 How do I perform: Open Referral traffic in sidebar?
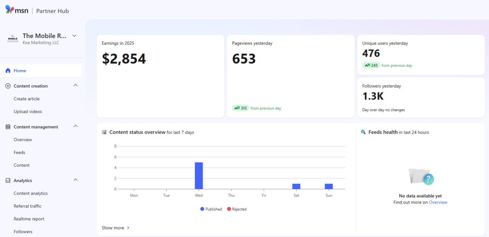(x=28, y=206)
